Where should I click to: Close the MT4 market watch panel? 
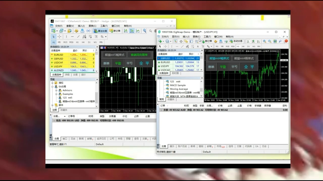click(202, 50)
